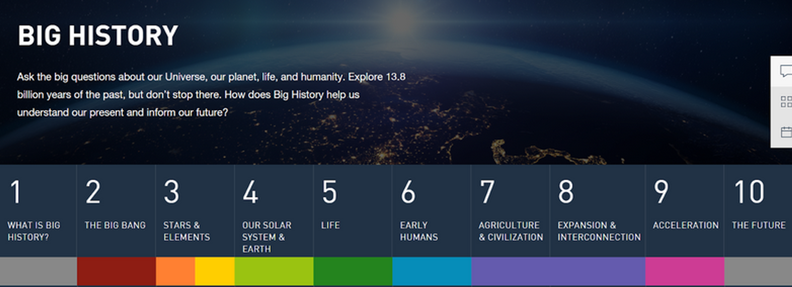Open unit 9 Acceleration
The height and width of the screenshot is (287, 792).
click(685, 211)
